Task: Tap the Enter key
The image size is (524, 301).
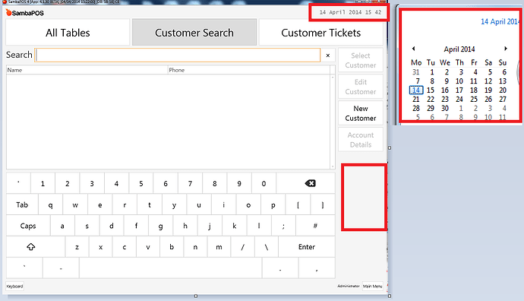Action: (307, 247)
